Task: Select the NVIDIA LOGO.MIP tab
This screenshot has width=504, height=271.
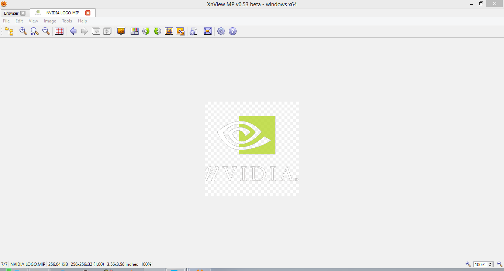Action: pos(63,13)
